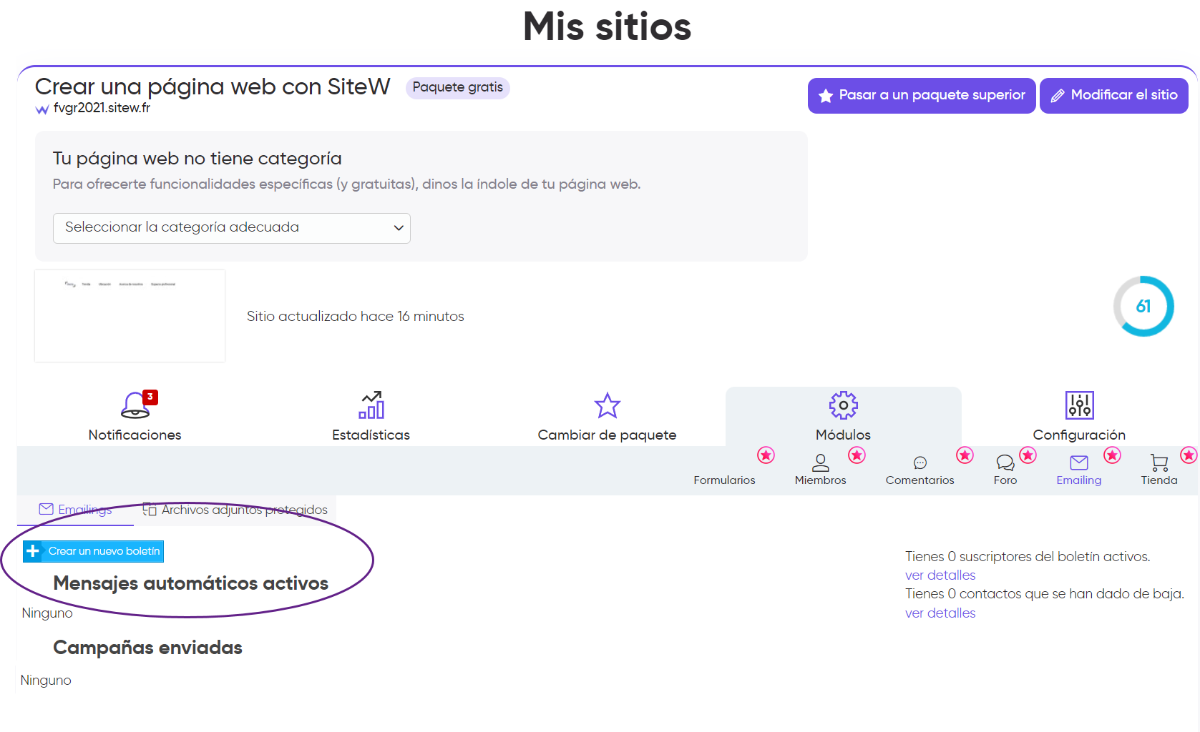
Task: Click the Campañas enviadas heading
Action: pyautogui.click(x=148, y=648)
